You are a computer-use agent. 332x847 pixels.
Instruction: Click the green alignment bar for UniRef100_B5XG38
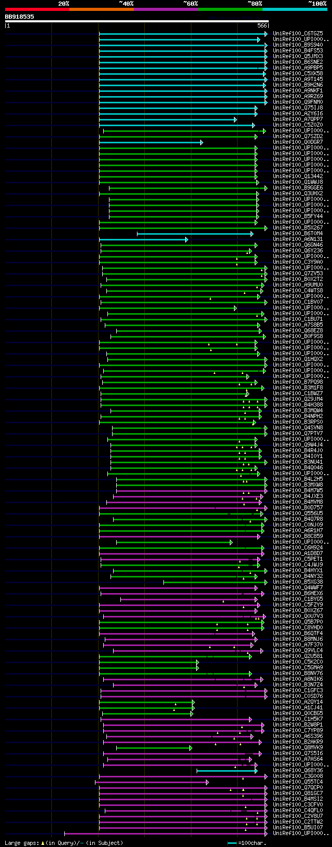pos(216,582)
